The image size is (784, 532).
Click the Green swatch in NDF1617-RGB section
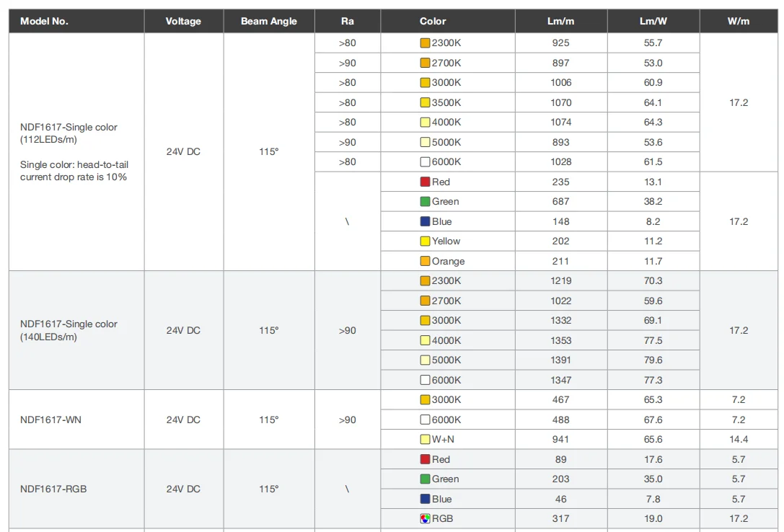pos(426,479)
